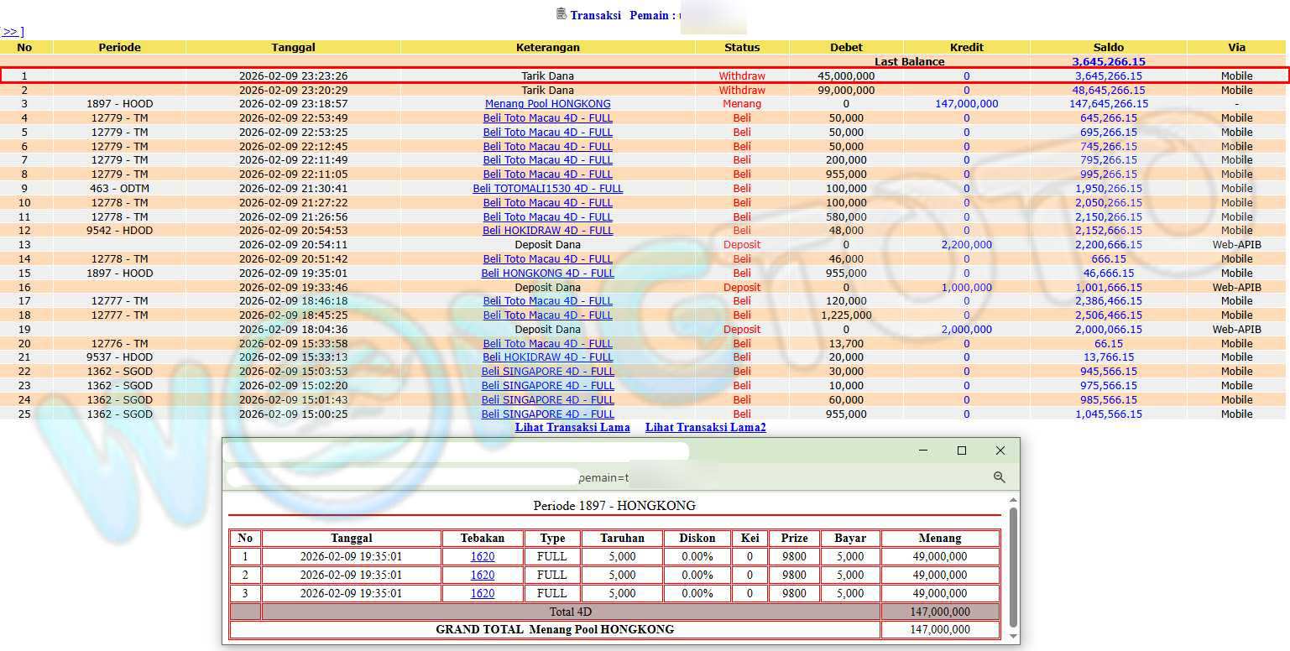The width and height of the screenshot is (1290, 651).
Task: Click the Transaksi clipboard icon at top
Action: [x=561, y=13]
